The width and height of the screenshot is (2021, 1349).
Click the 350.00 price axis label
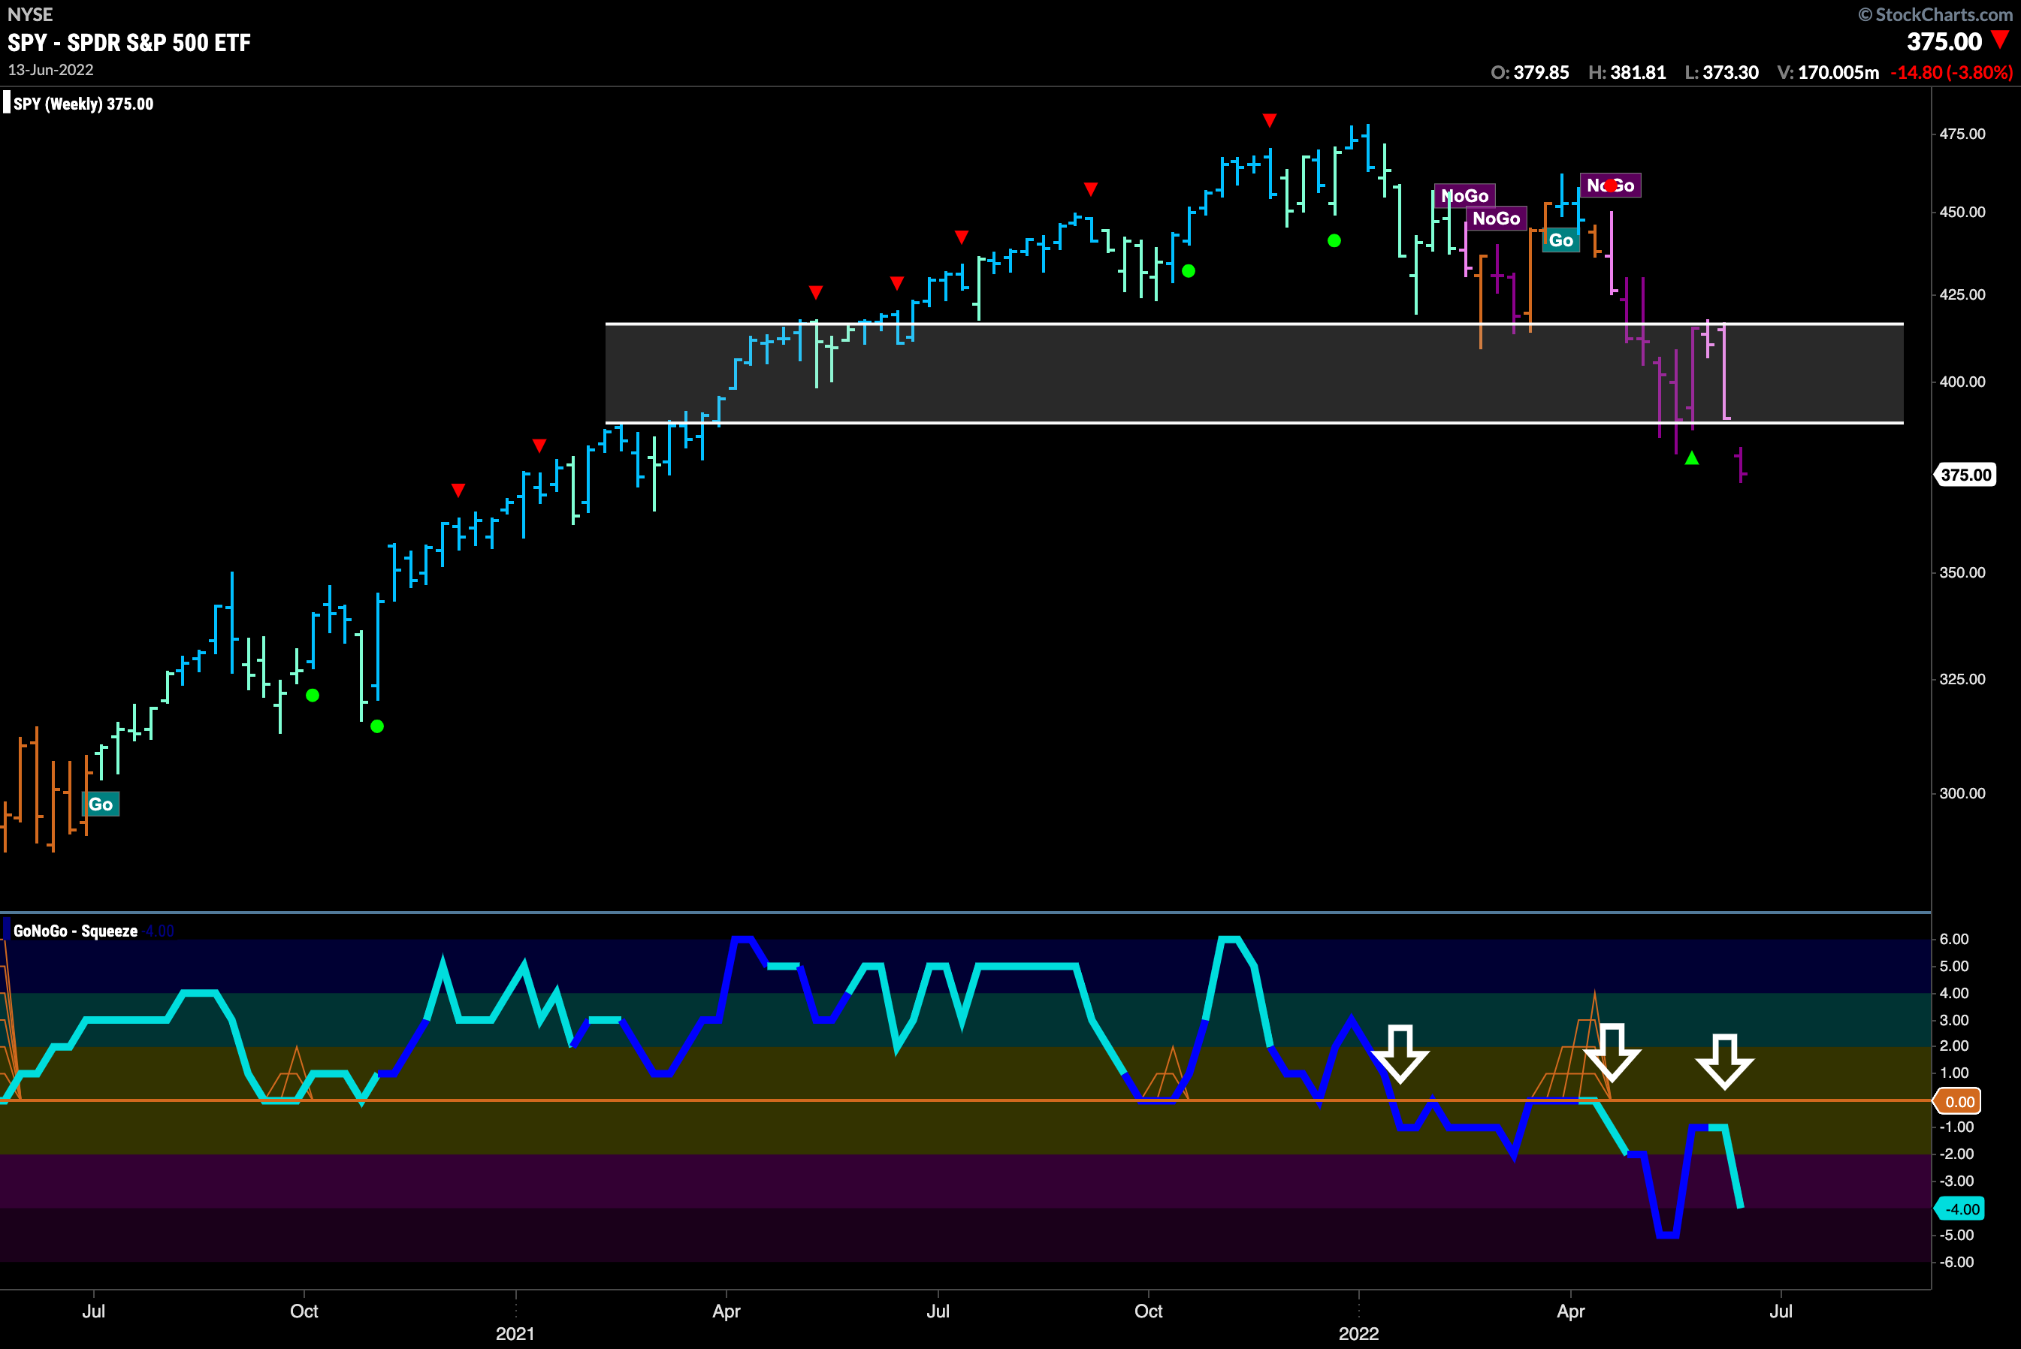coord(1962,573)
